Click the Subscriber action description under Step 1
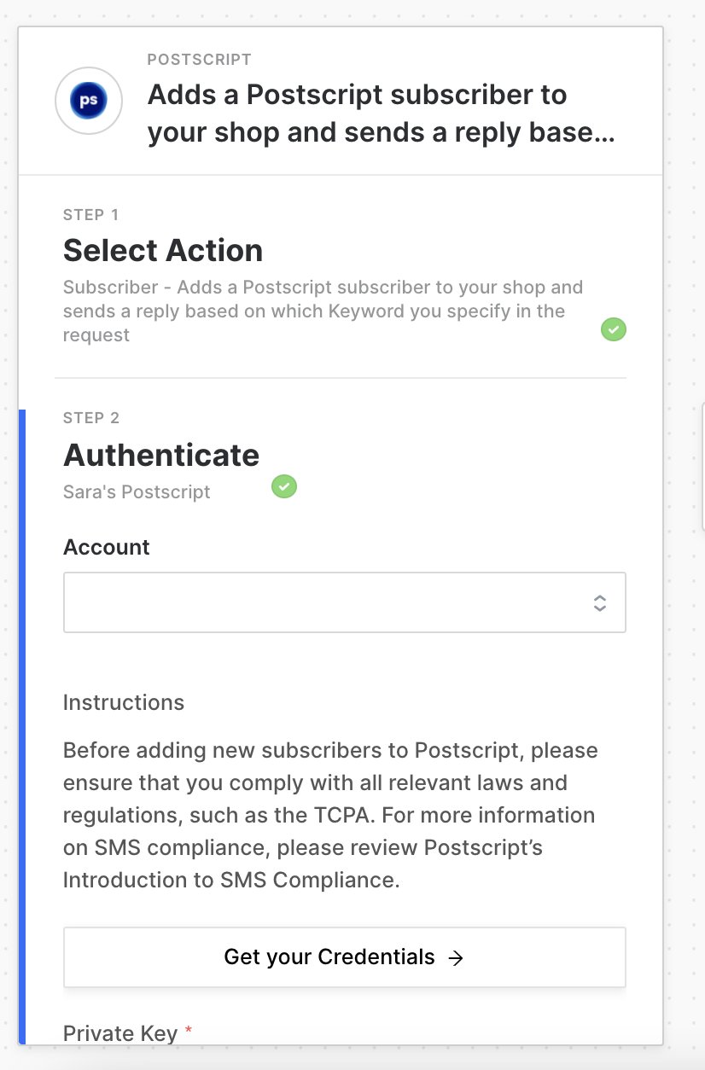 coord(323,311)
